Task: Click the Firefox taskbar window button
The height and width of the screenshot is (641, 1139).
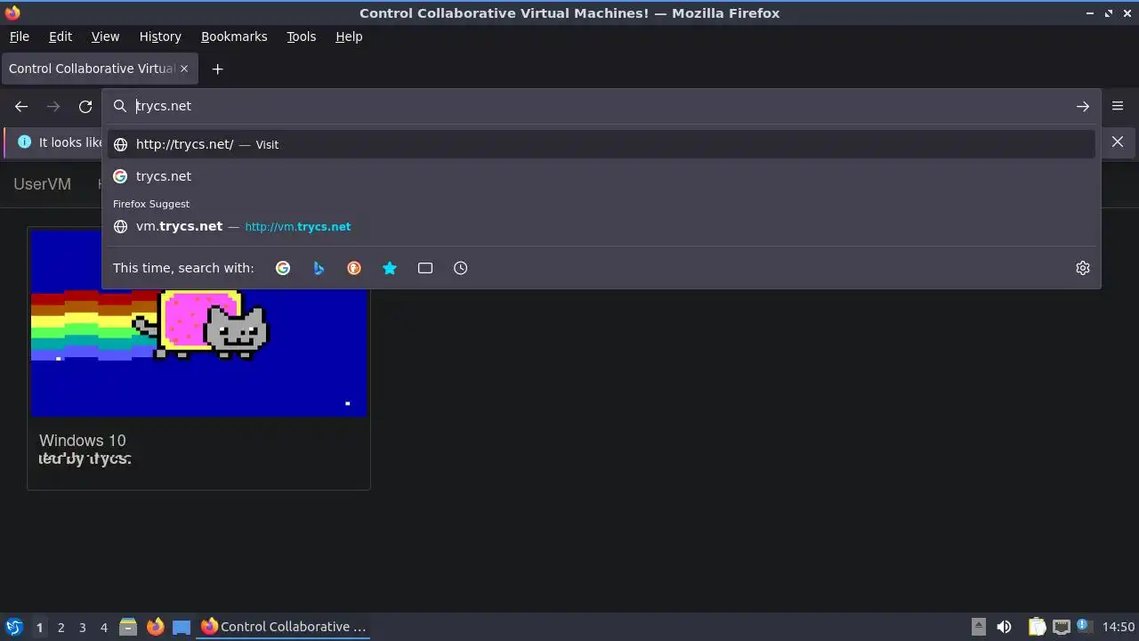Action: 283,627
